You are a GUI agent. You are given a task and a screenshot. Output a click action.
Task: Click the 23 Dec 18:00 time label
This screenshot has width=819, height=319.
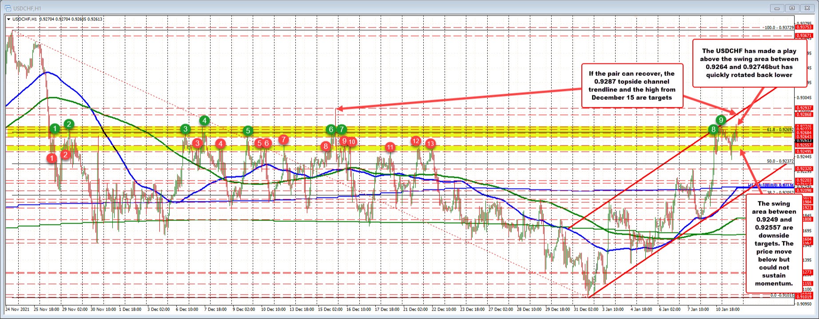pyautogui.click(x=473, y=309)
